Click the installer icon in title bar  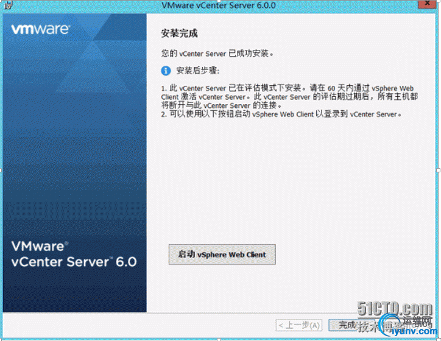point(9,4)
